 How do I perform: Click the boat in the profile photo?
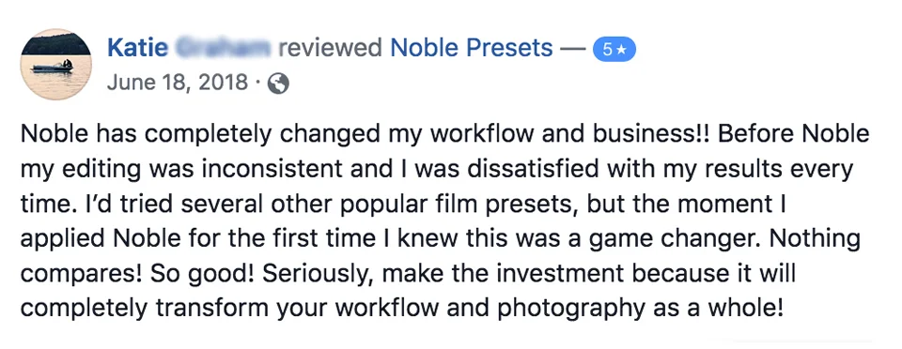coord(53,67)
